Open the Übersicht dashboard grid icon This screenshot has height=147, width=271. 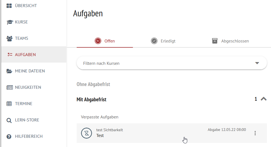(9, 6)
